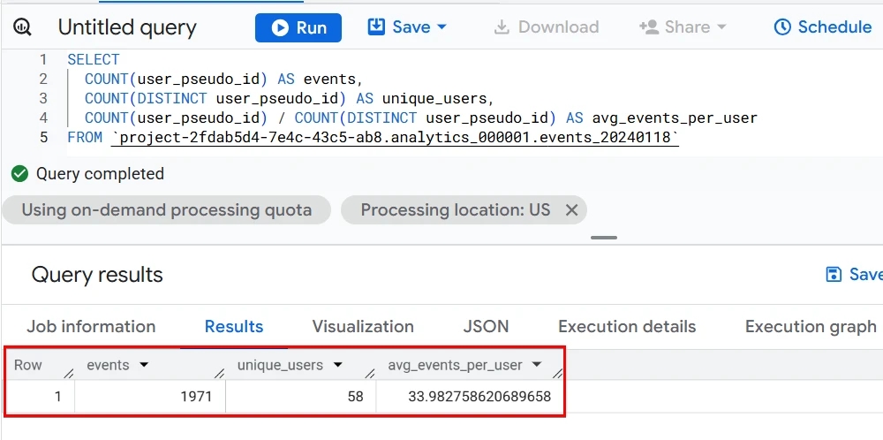The width and height of the screenshot is (883, 440).
Task: Click the query magnifier icon beside Untitled query
Action: 23,27
